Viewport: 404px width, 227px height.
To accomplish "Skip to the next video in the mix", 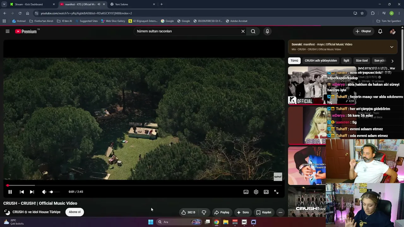I will click(x=32, y=192).
